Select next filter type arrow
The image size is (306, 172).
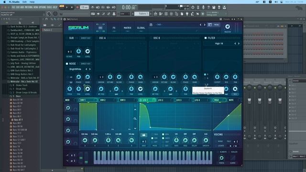coord(239,43)
